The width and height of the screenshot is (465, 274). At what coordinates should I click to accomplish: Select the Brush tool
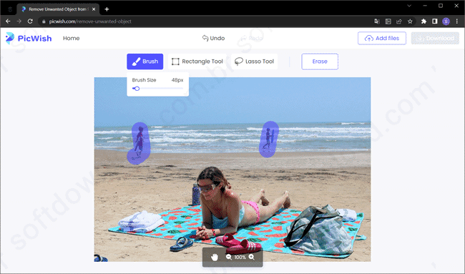[x=145, y=62]
